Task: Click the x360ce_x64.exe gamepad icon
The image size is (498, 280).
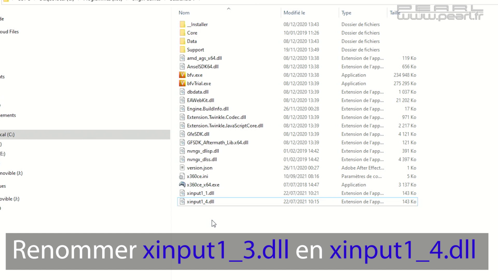Action: pyautogui.click(x=182, y=184)
